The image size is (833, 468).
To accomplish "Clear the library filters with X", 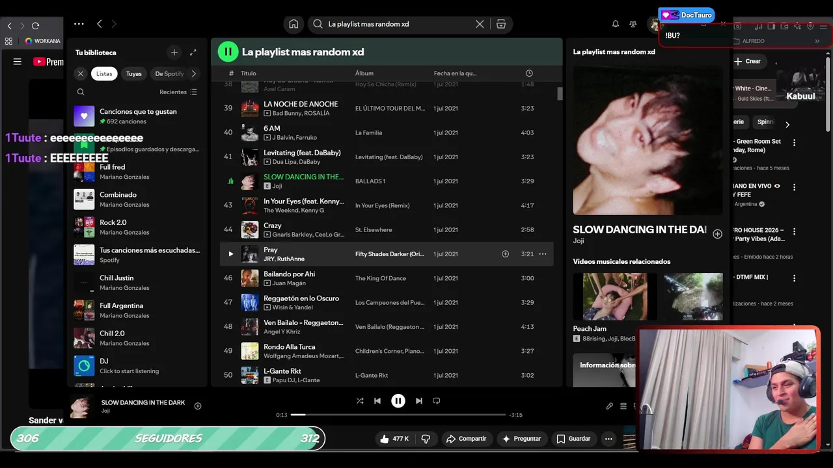I will pyautogui.click(x=81, y=73).
